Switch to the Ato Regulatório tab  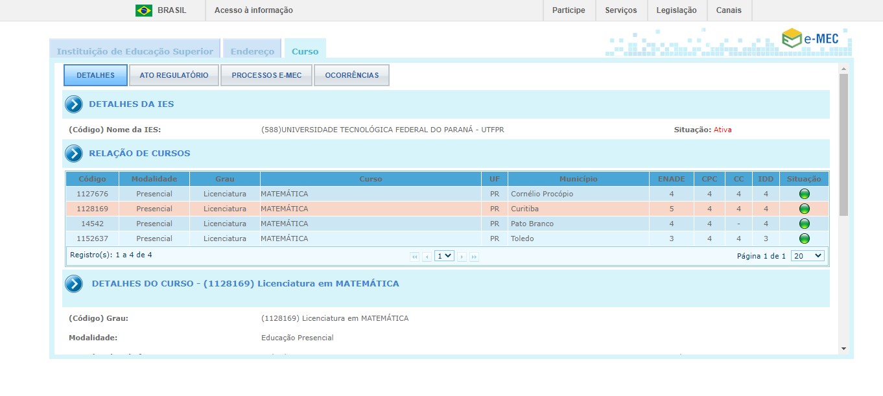pyautogui.click(x=174, y=75)
